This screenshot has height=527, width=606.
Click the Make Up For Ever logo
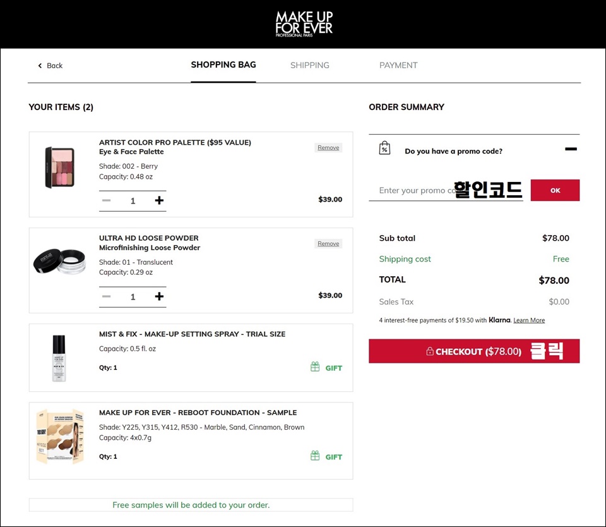pyautogui.click(x=304, y=24)
